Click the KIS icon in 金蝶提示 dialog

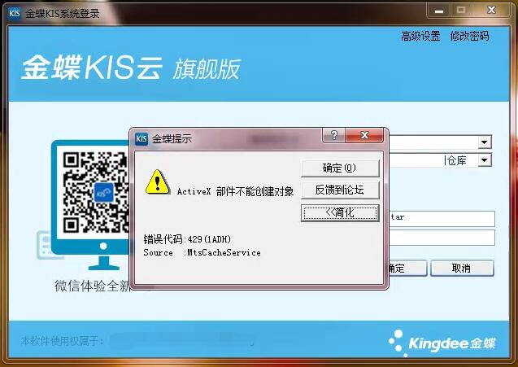[141, 138]
